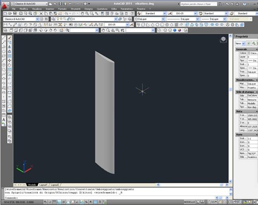Click the ViewCube in the viewport
The width and height of the screenshot is (258, 205).
223,40
